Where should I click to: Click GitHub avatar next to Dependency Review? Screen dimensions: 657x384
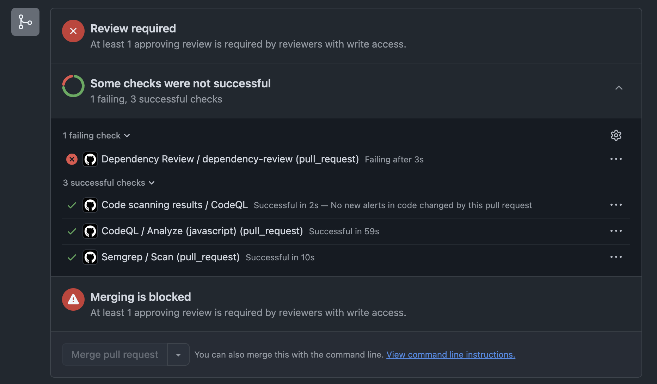(x=90, y=159)
